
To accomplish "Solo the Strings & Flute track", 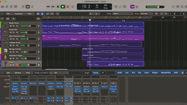I will [14, 52].
